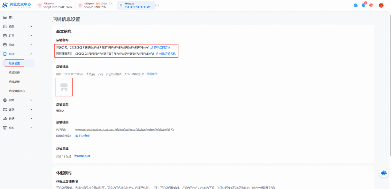Collapse the 店铺 sidebar section
The image size is (391, 189).
(x=31, y=54)
